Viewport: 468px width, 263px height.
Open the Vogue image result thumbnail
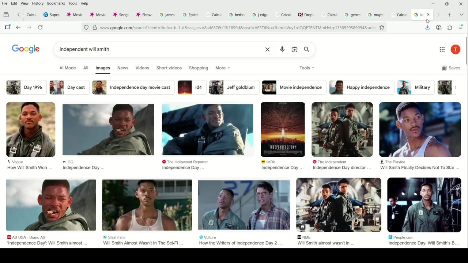pyautogui.click(x=31, y=130)
